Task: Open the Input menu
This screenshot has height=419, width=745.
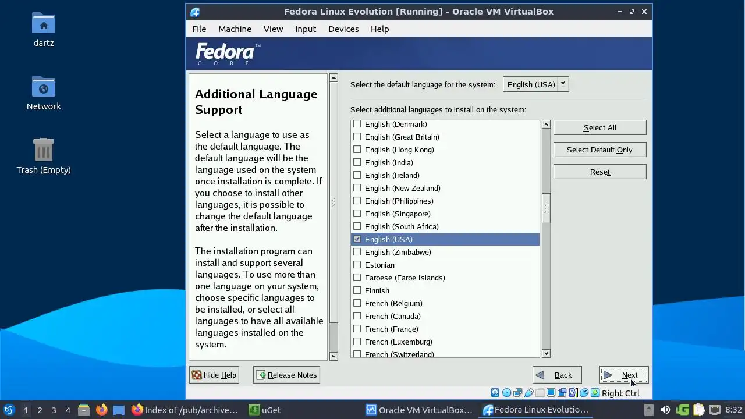Action: pyautogui.click(x=306, y=29)
